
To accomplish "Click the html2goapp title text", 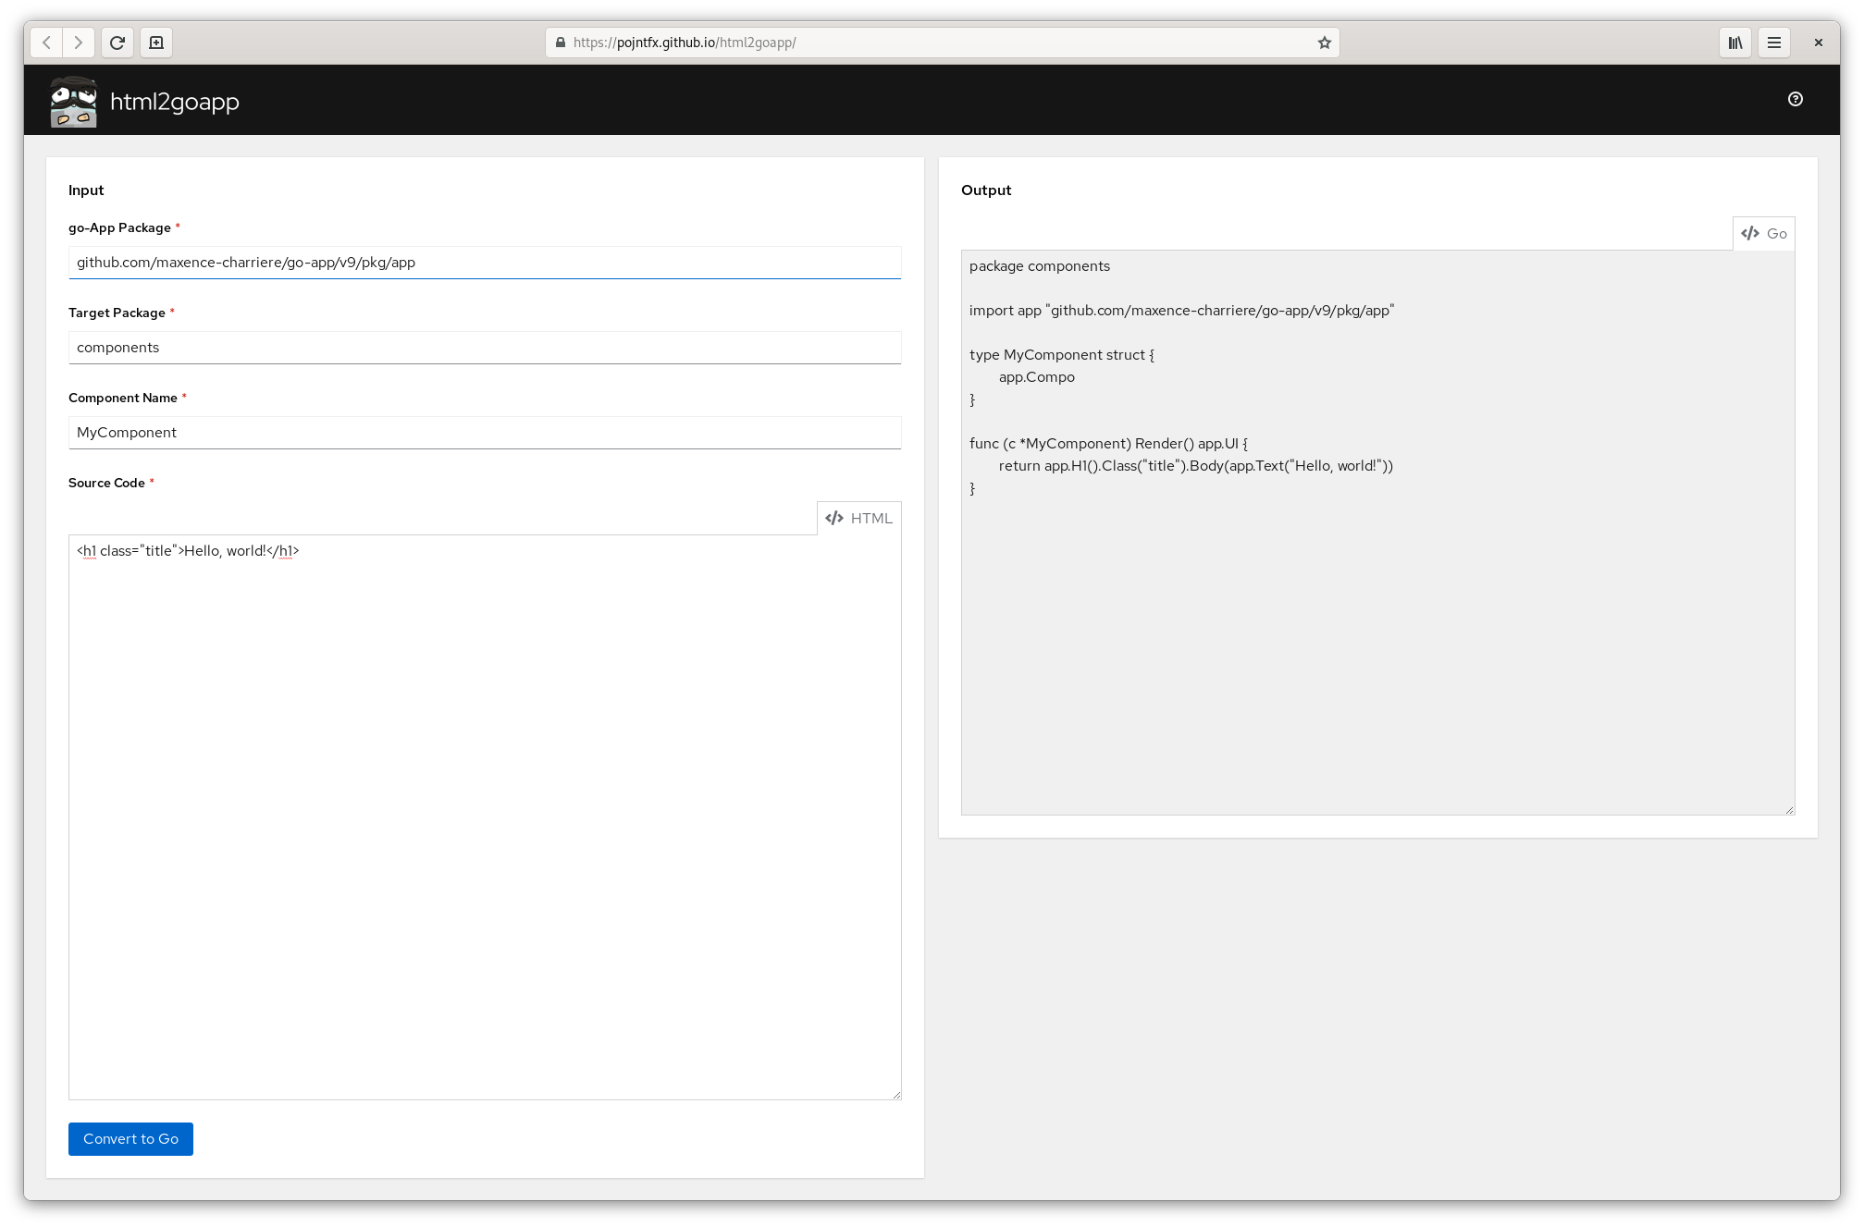I will (x=175, y=101).
